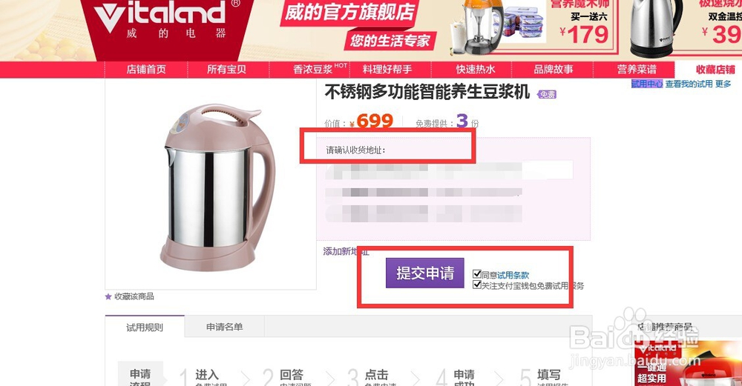Switch to the 申请名单 tab

pyautogui.click(x=224, y=327)
